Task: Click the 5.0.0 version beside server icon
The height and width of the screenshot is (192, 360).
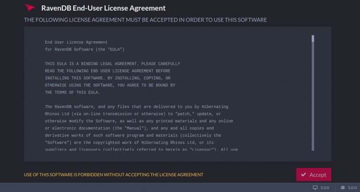Action: coord(352,188)
